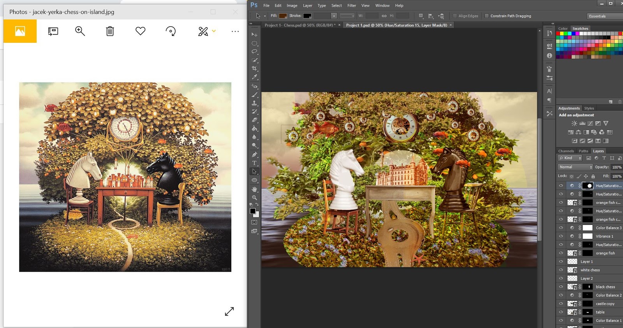Switch to the Styles panel tab
The image size is (623, 328).
[589, 108]
